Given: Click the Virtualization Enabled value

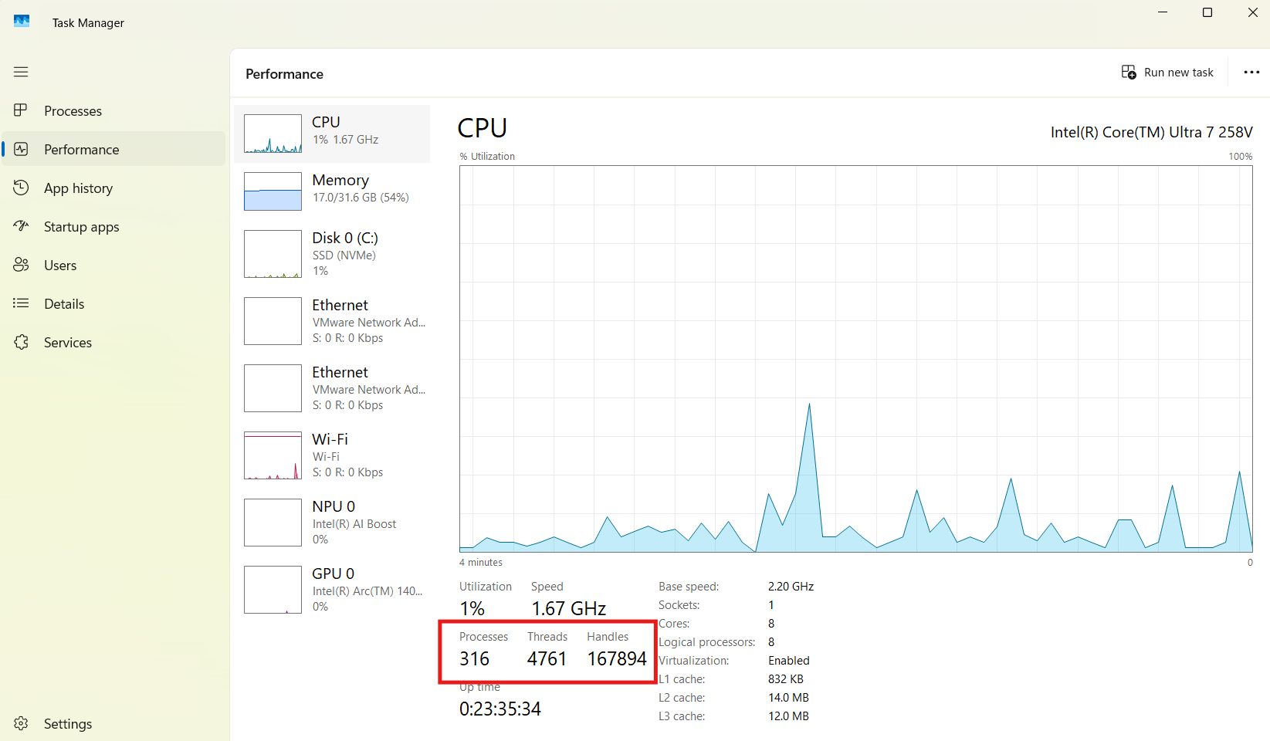Looking at the screenshot, I should [789, 661].
